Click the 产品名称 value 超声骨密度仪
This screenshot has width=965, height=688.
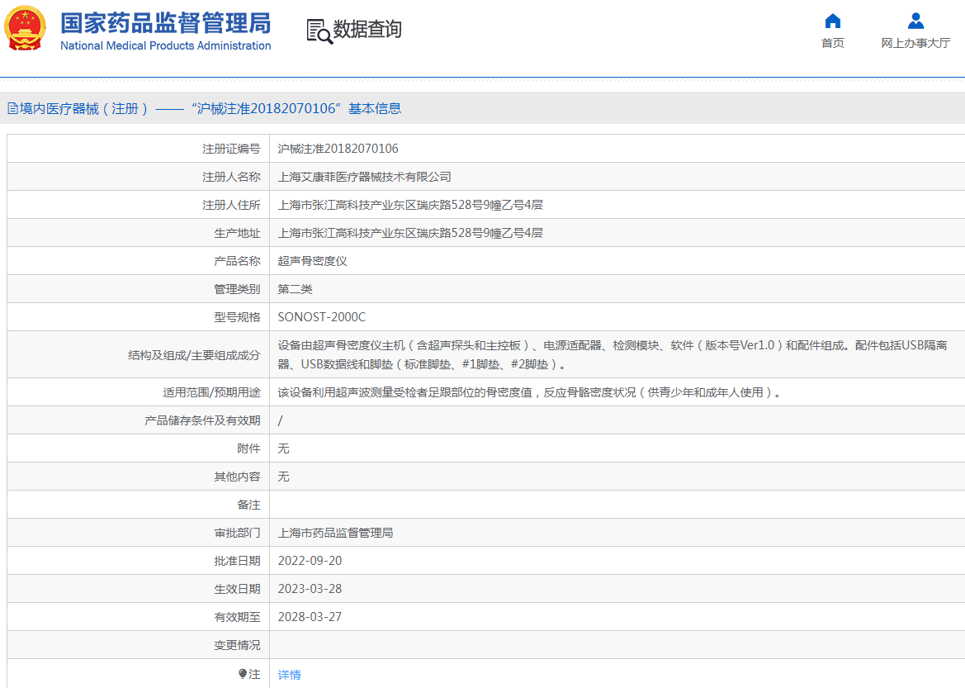point(310,260)
